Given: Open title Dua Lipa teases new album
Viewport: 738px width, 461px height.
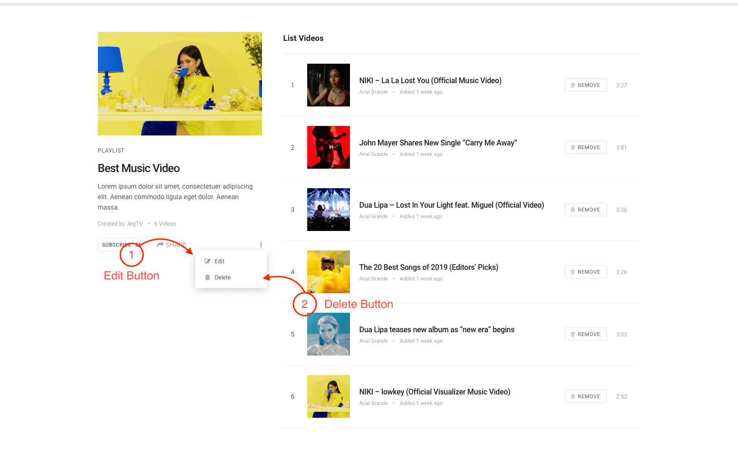Looking at the screenshot, I should 437,330.
